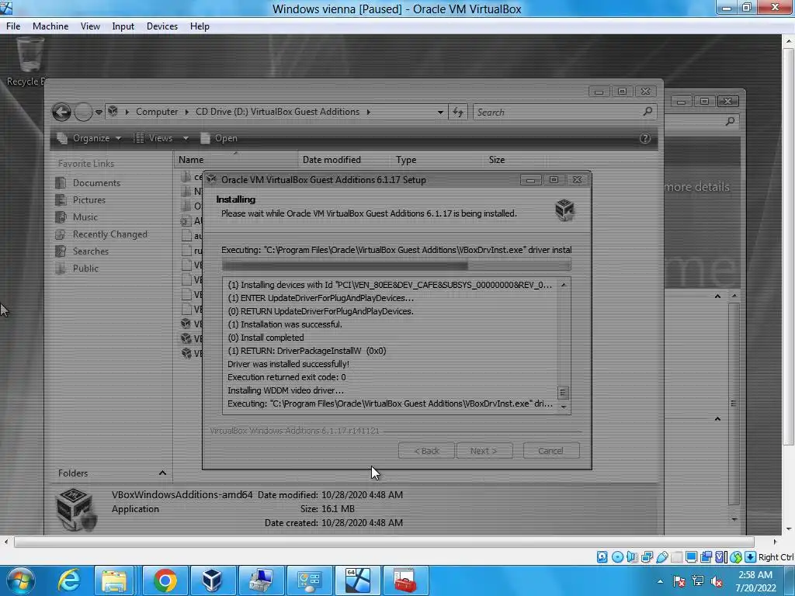795x596 pixels.
Task: Click the USB device status icon
Action: 662,557
